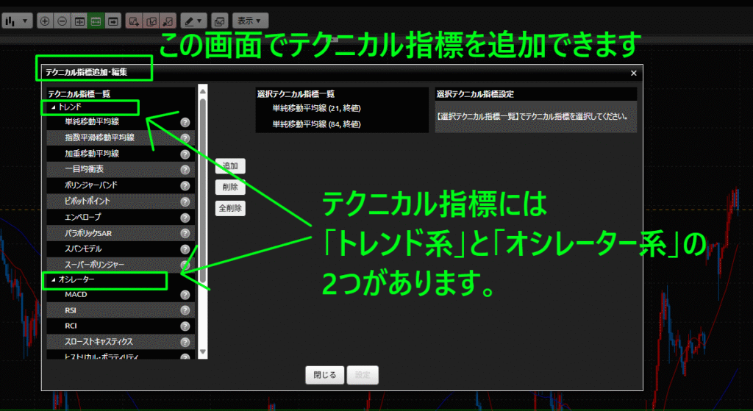Open the chart type dropdown

18,21
